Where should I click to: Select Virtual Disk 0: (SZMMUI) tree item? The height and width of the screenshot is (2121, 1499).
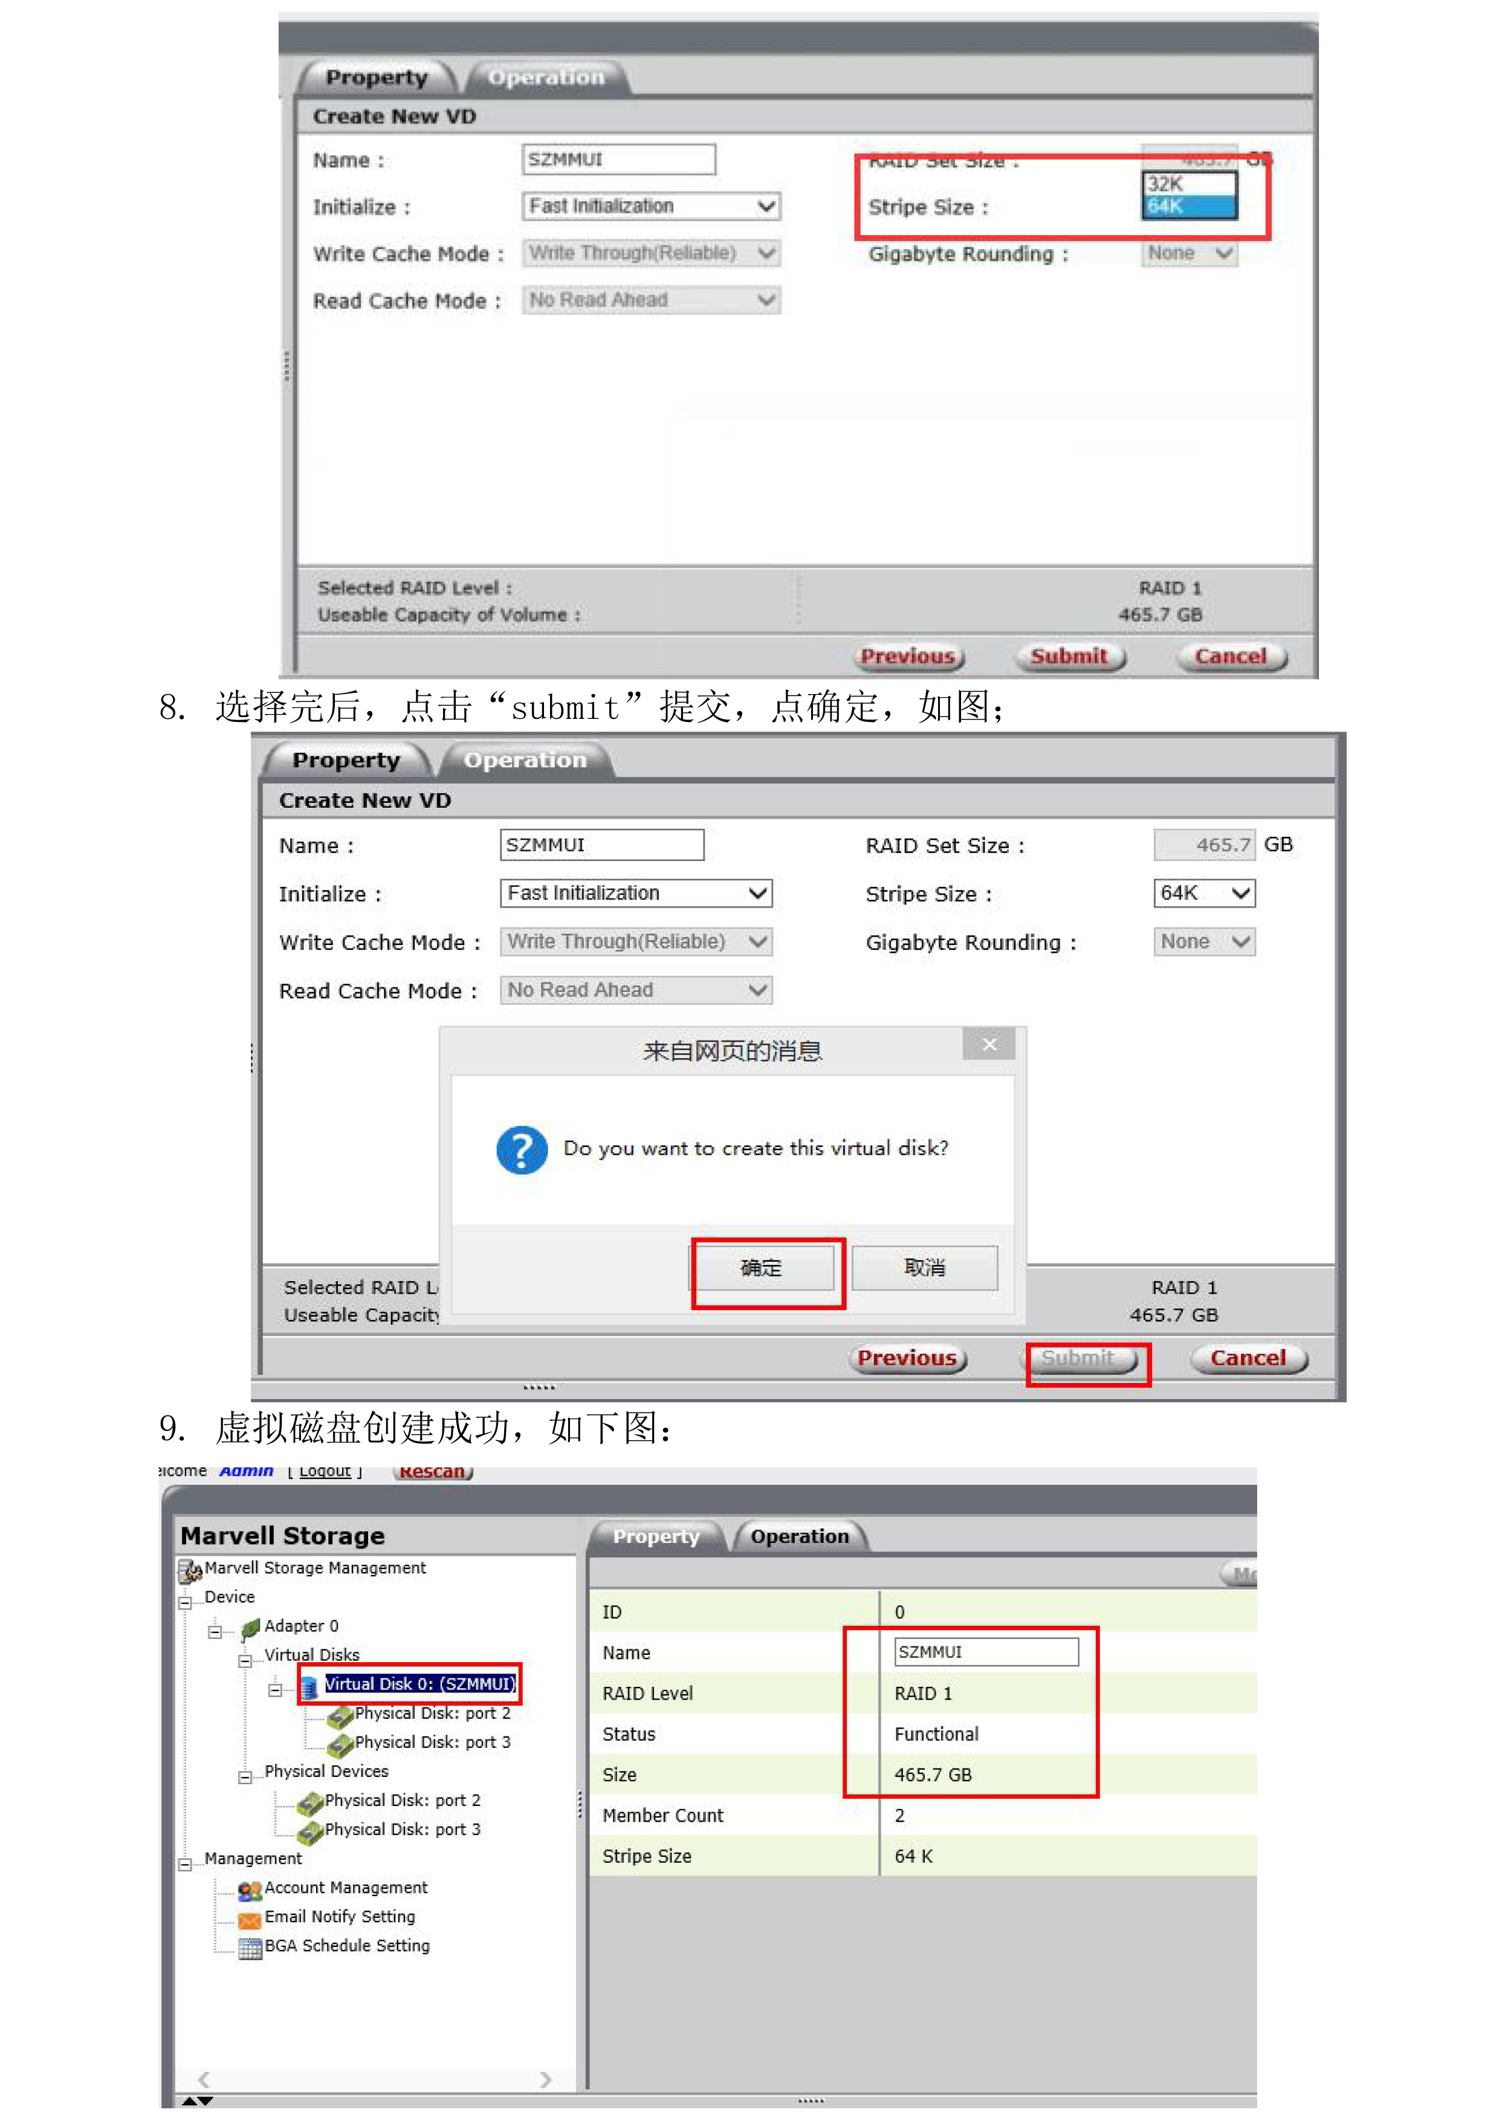(420, 1685)
